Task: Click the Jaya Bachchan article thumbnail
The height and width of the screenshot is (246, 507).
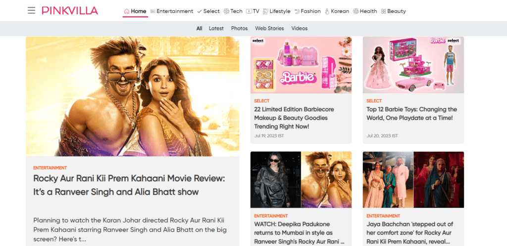Action: [413, 179]
